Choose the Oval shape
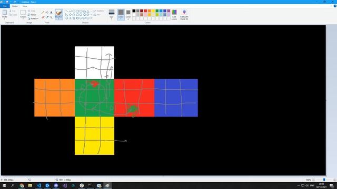337x189 pixels. click(74, 11)
